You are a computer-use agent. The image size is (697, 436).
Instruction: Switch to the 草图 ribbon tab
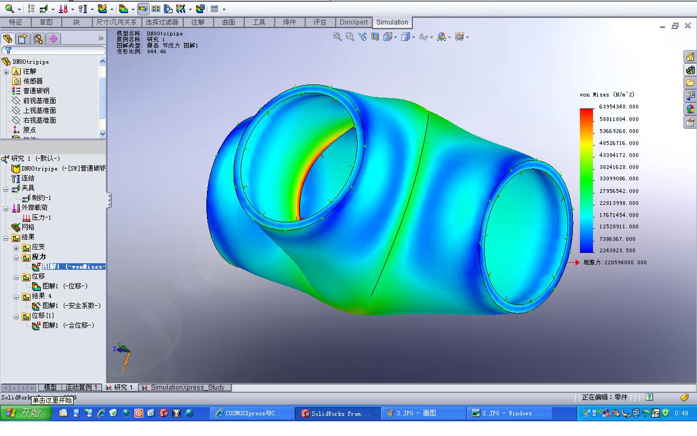click(x=46, y=22)
